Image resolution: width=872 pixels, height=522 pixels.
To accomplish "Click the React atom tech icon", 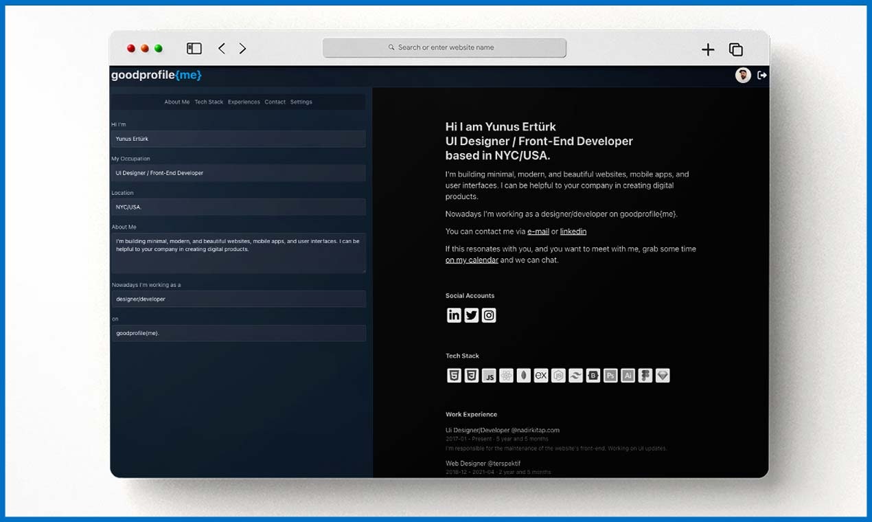I will tap(506, 376).
